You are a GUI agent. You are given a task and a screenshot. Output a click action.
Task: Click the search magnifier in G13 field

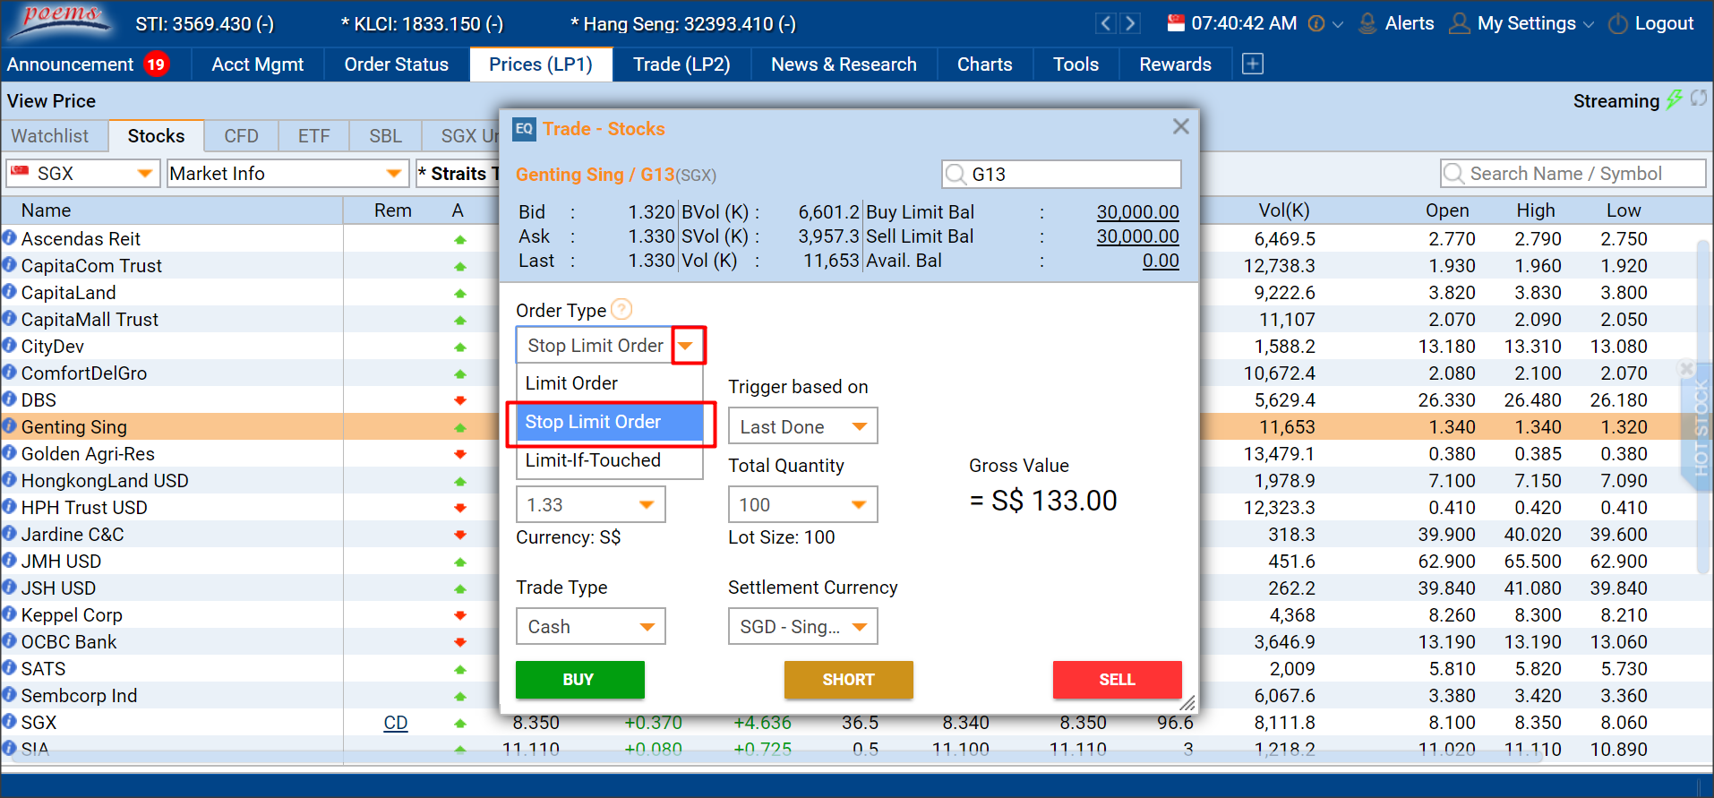(956, 174)
